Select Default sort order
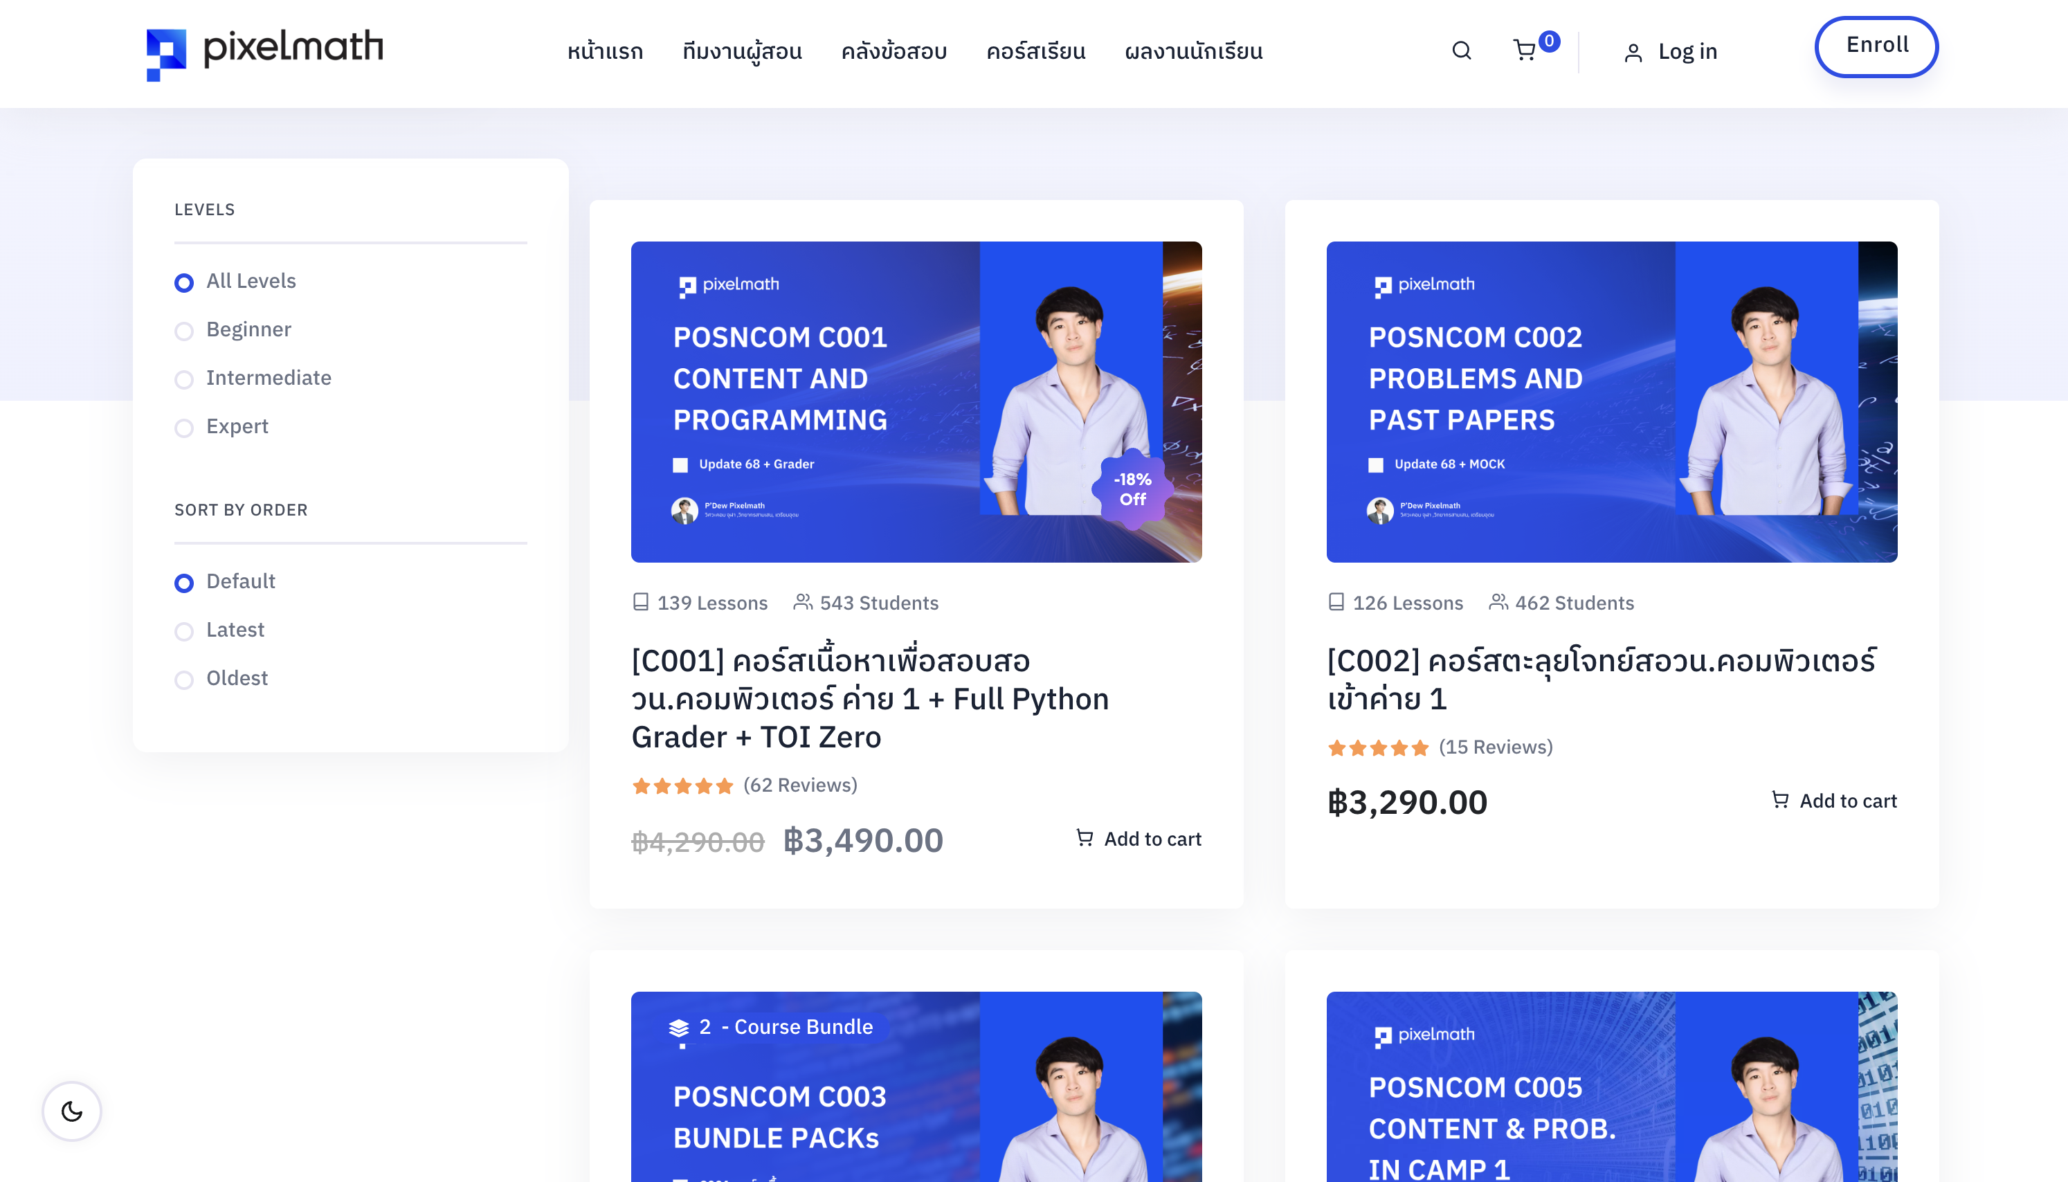The height and width of the screenshot is (1182, 2068). [225, 581]
